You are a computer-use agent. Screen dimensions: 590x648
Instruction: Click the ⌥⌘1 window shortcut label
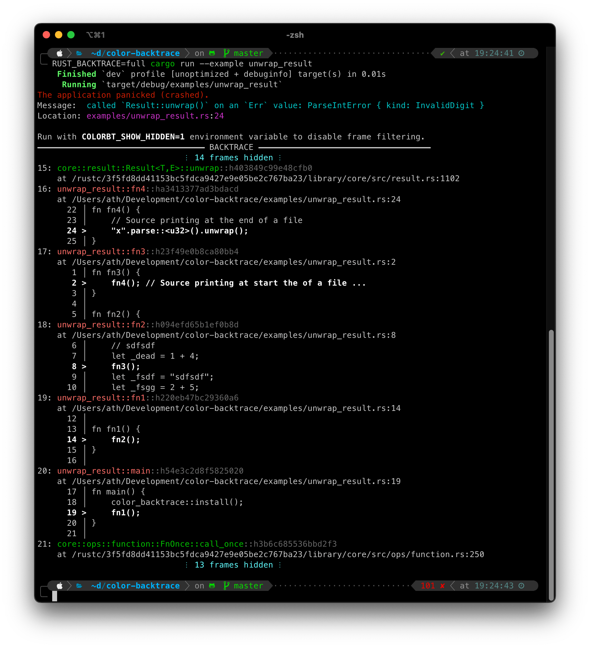coord(95,35)
